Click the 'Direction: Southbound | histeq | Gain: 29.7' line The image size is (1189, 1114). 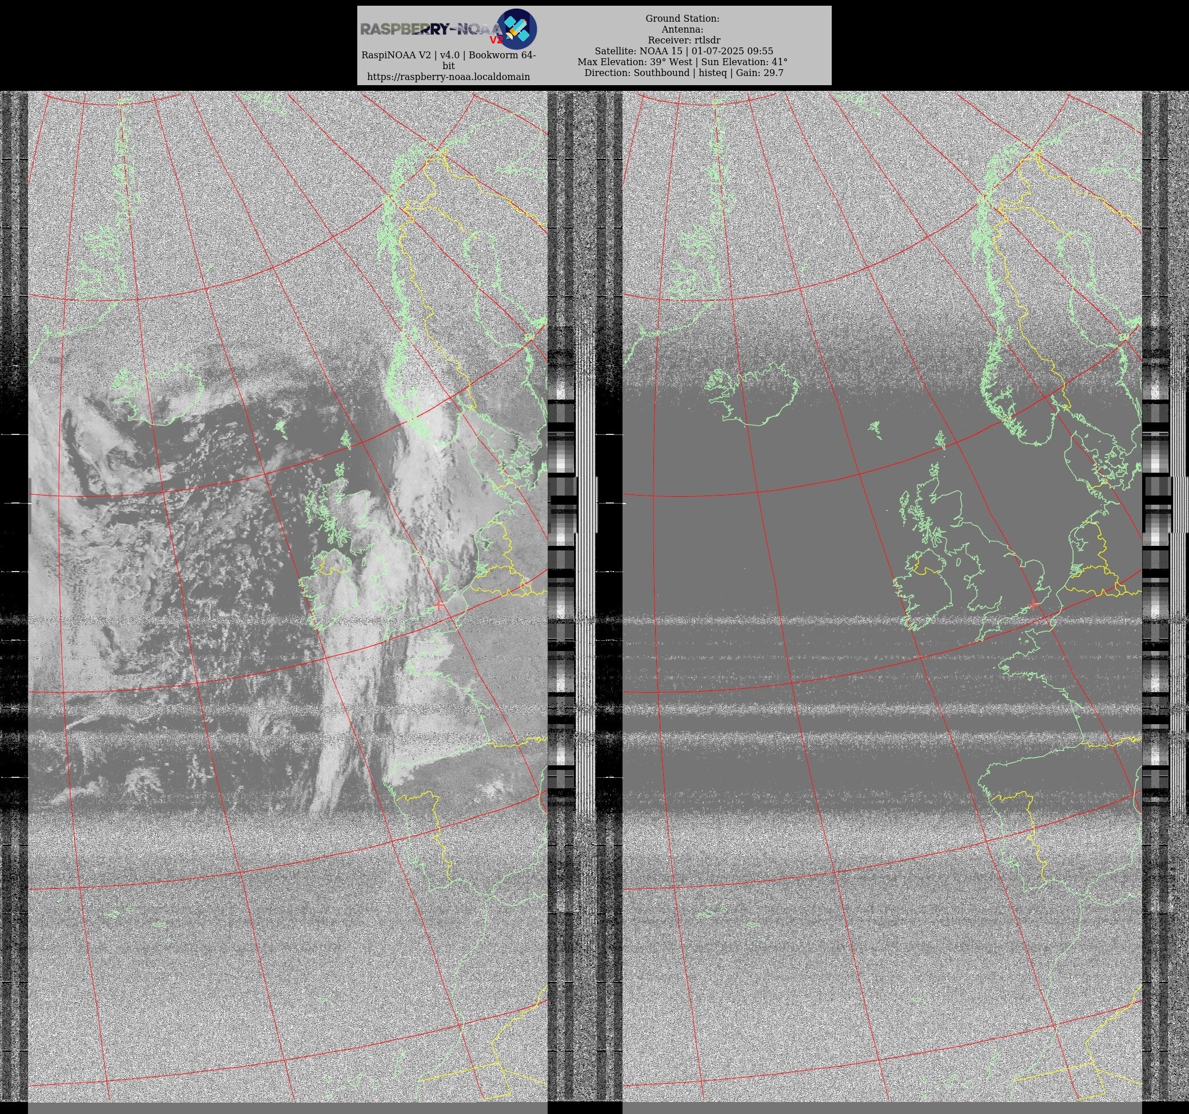pos(683,73)
